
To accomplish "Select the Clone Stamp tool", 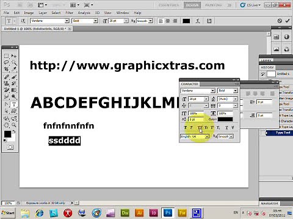I will tap(6, 83).
